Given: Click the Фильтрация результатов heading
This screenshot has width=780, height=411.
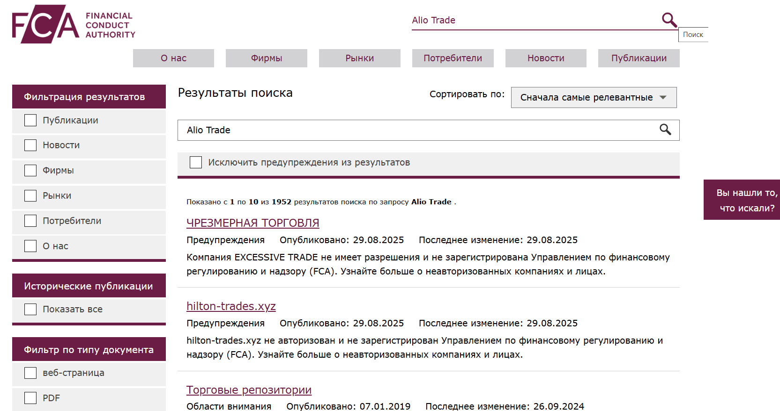Looking at the screenshot, I should pyautogui.click(x=89, y=97).
